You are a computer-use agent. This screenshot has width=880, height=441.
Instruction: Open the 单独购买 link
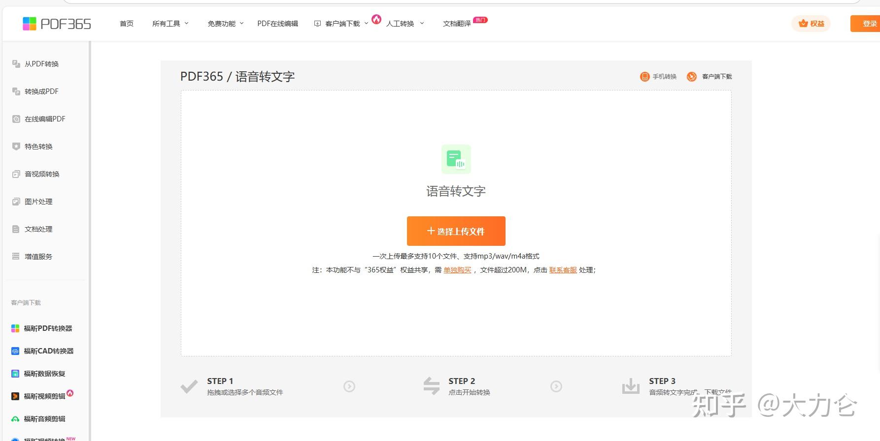[x=457, y=270]
